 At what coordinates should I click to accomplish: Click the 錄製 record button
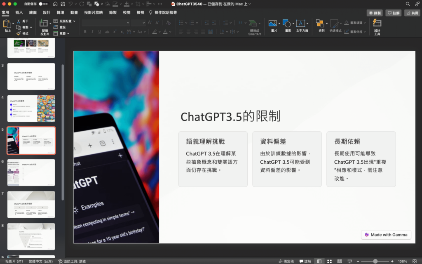tap(374, 13)
